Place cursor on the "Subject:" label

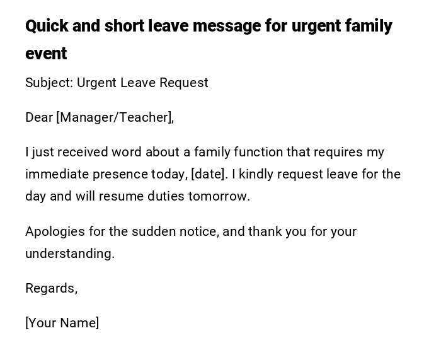[x=49, y=83]
